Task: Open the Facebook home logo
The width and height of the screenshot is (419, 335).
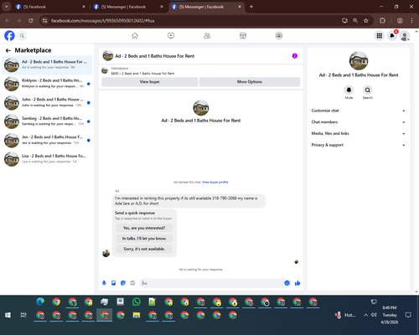Action: [x=9, y=36]
